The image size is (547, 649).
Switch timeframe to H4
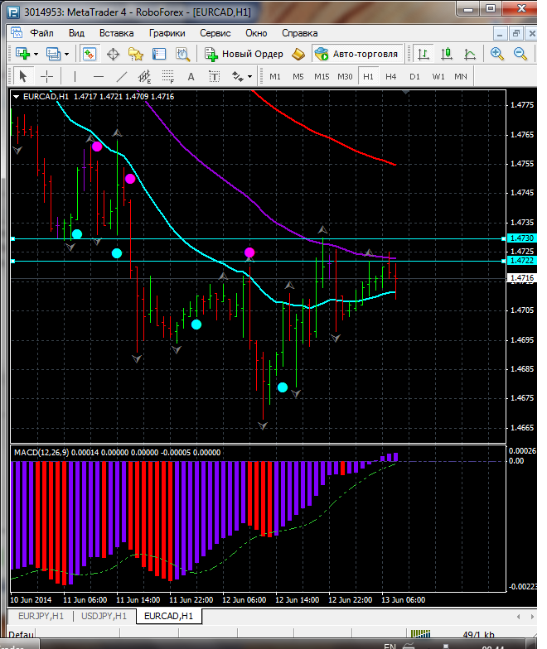tap(391, 76)
